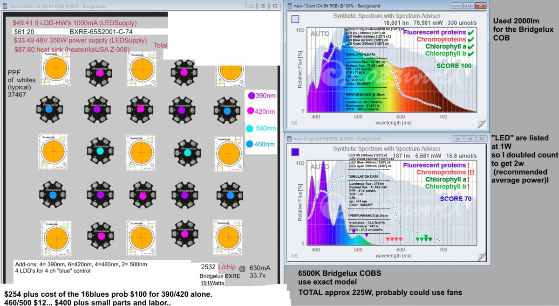Click '$61.20' price text
This screenshot has height=306, width=559.
24,32
